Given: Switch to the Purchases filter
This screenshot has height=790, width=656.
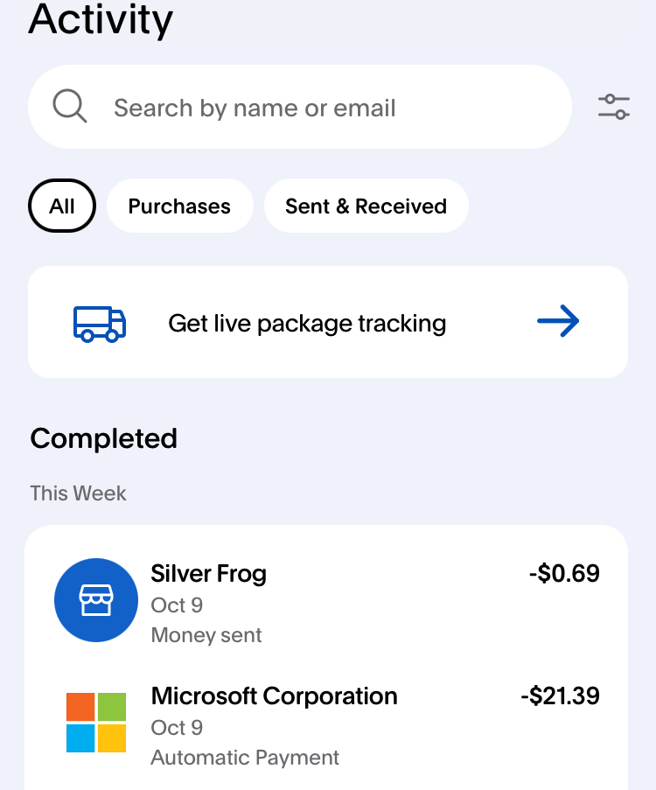Looking at the screenshot, I should (179, 206).
